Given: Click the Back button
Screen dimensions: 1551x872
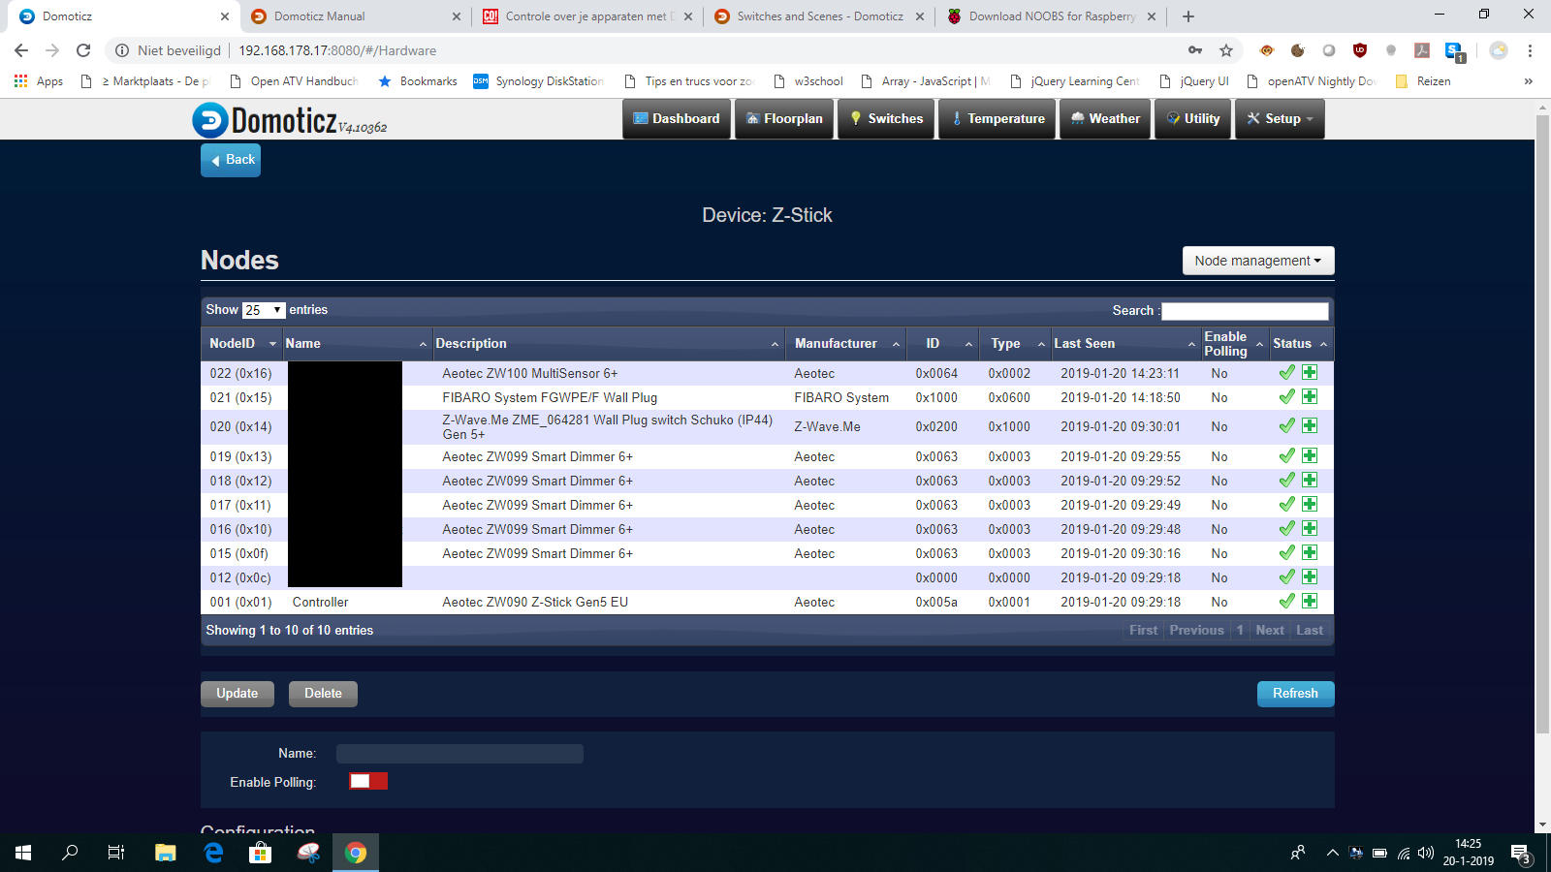Looking at the screenshot, I should [x=231, y=160].
